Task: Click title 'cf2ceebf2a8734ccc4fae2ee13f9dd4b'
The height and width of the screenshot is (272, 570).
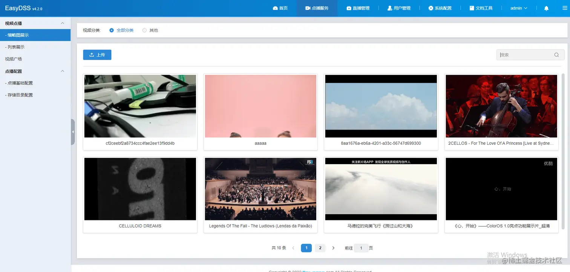Action: (140, 143)
